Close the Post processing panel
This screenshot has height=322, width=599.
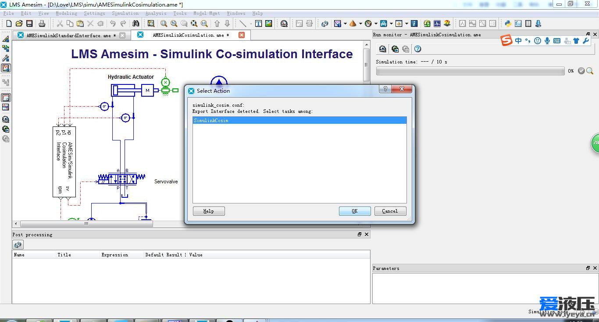tap(367, 234)
